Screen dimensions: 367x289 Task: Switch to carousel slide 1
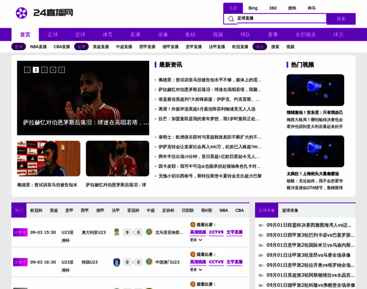tap(27, 70)
